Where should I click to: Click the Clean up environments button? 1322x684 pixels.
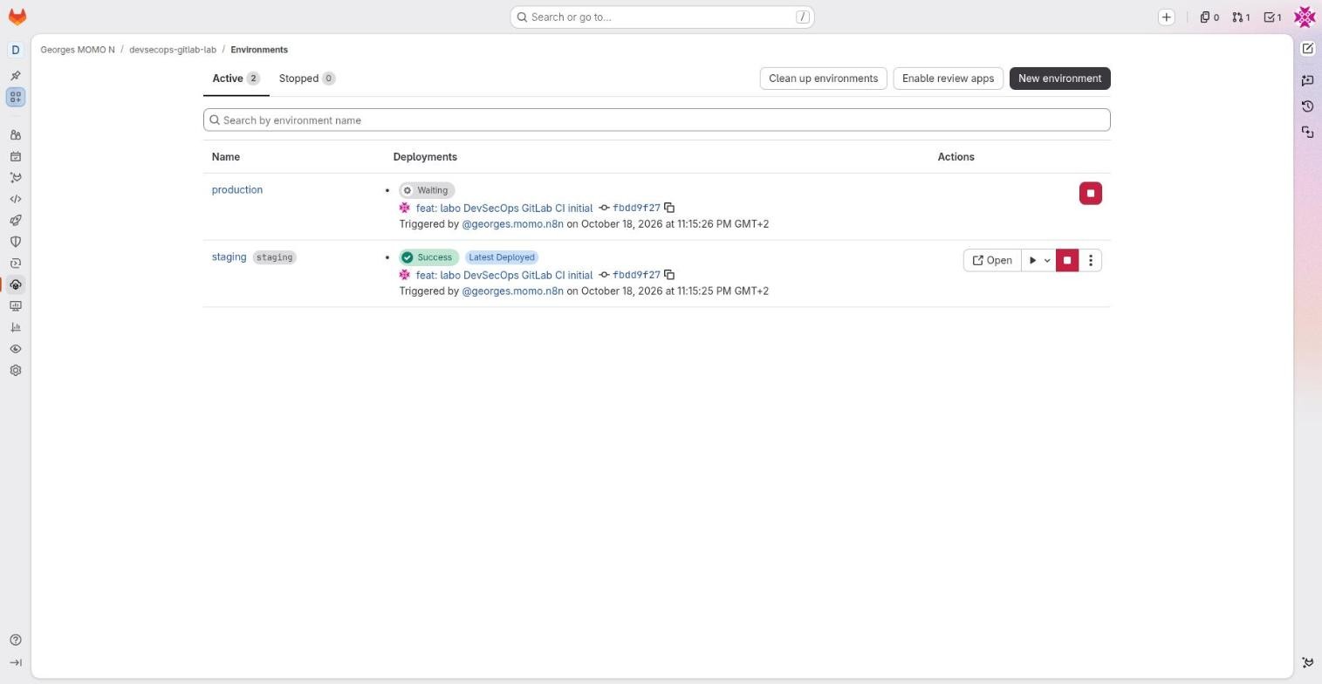[824, 79]
